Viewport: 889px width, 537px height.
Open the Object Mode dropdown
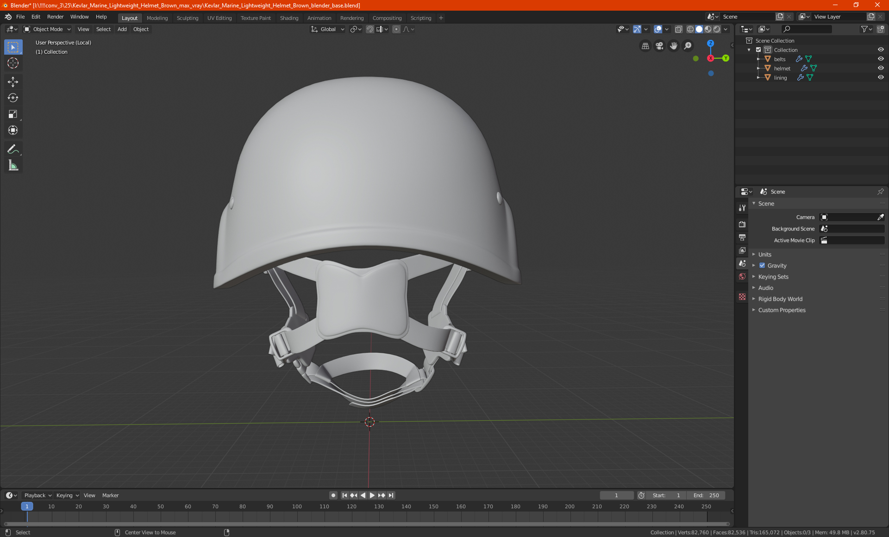coord(47,29)
